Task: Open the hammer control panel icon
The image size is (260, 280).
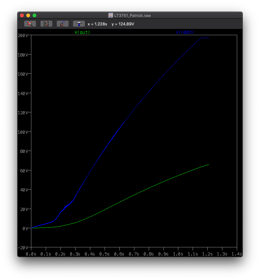Action: [x=79, y=24]
